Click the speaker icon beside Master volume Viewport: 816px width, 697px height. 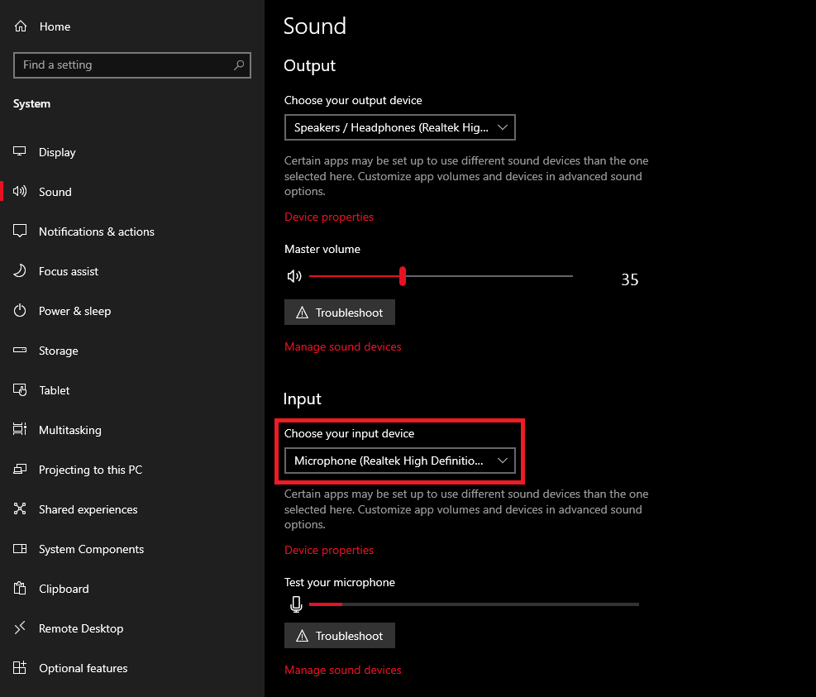click(x=294, y=276)
